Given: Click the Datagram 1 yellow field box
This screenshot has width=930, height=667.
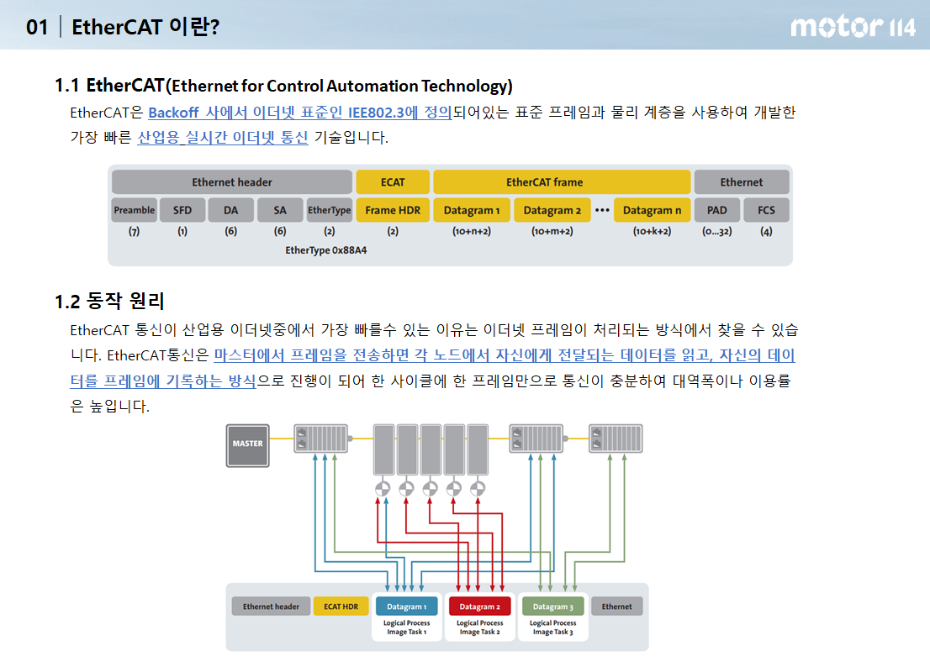Looking at the screenshot, I should pyautogui.click(x=472, y=210).
